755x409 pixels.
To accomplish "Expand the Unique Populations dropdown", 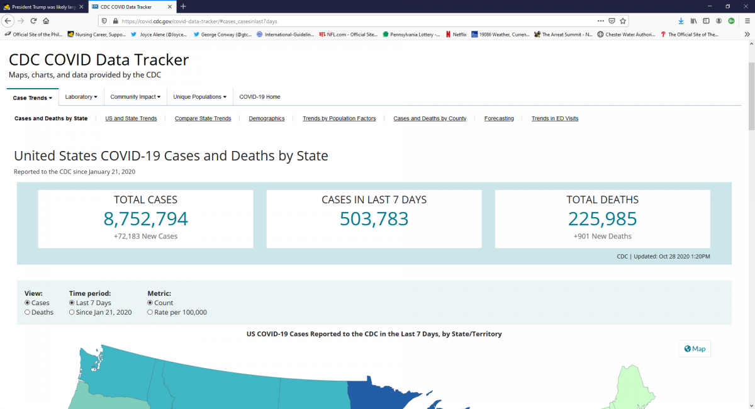I will 200,97.
